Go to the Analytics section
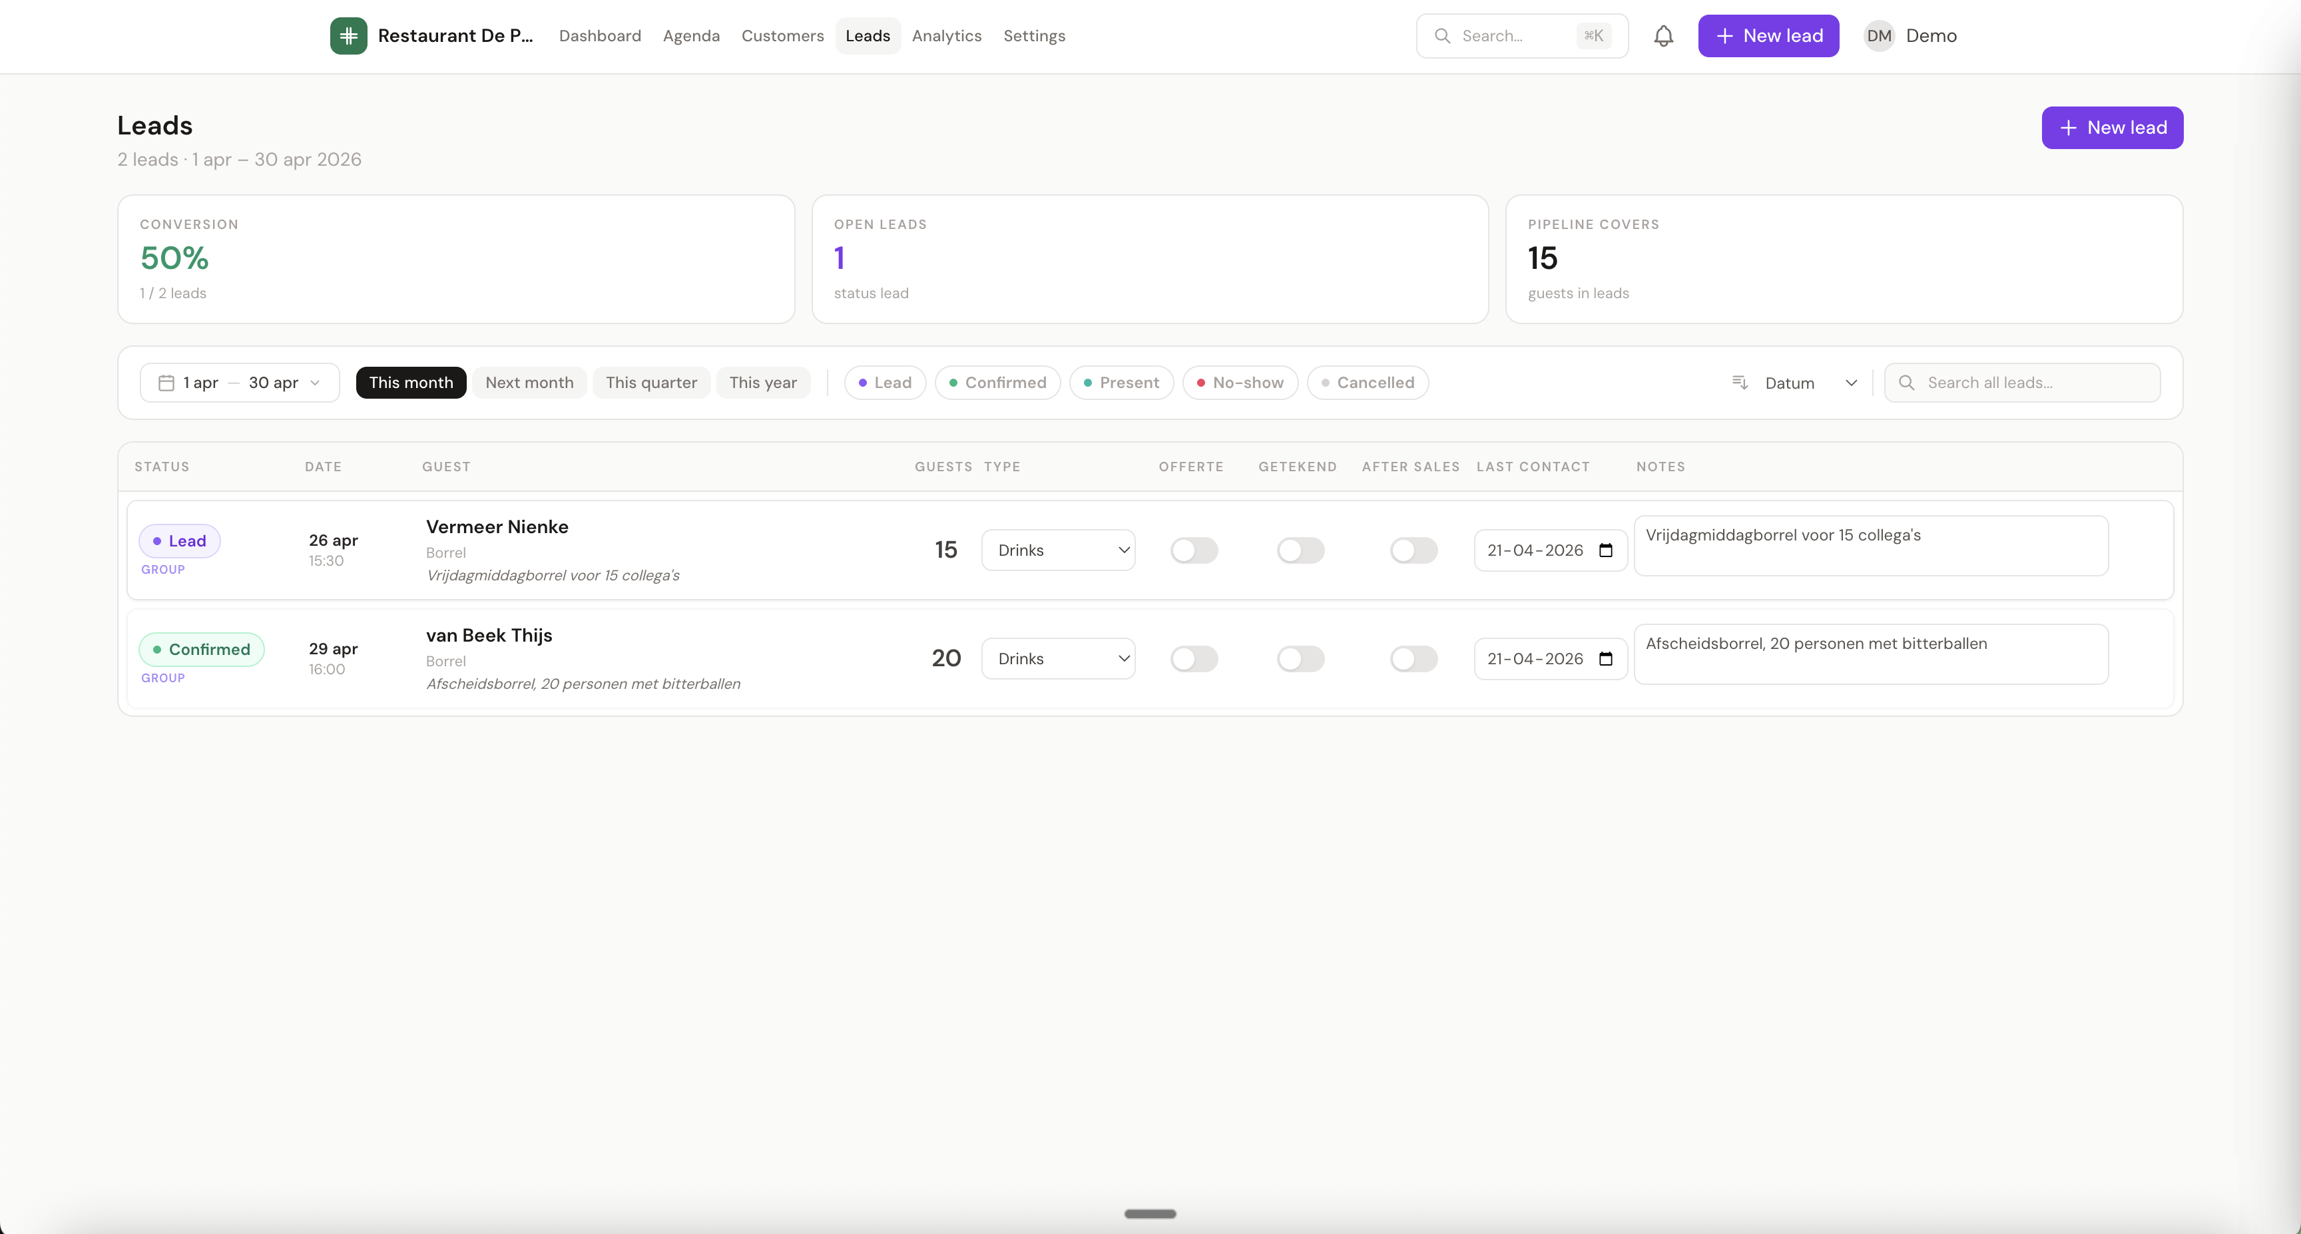The height and width of the screenshot is (1234, 2301). coord(947,36)
